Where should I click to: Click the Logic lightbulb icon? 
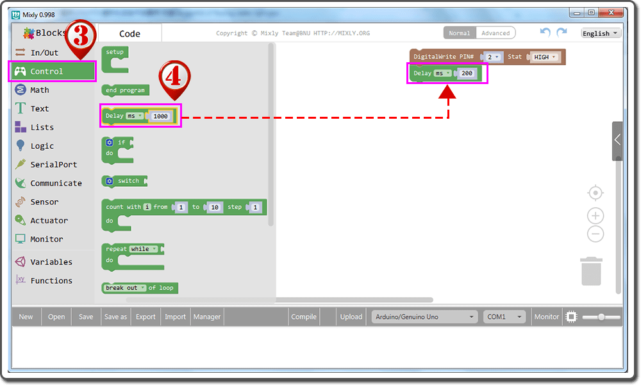click(20, 146)
